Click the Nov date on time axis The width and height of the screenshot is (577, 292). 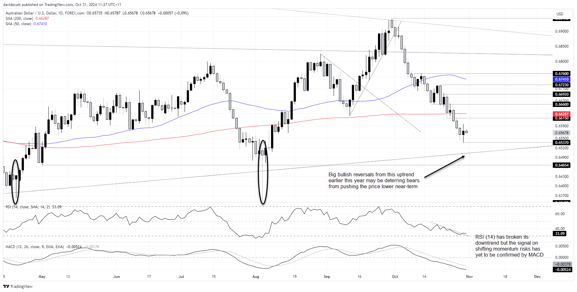469,277
